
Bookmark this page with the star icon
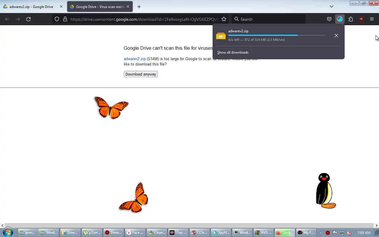pos(224,19)
